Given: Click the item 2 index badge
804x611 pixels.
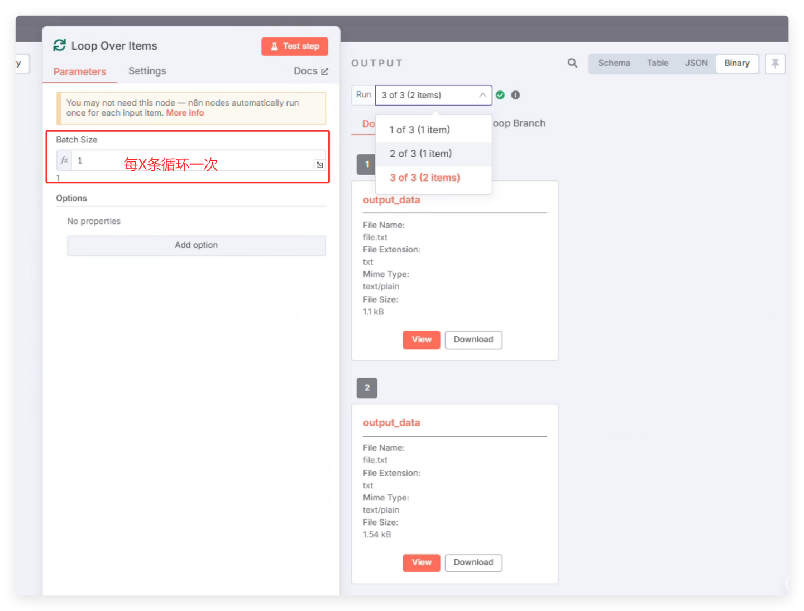Looking at the screenshot, I should (x=367, y=388).
